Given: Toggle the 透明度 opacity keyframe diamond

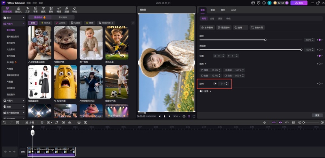Looking at the screenshot, I should [320, 50].
